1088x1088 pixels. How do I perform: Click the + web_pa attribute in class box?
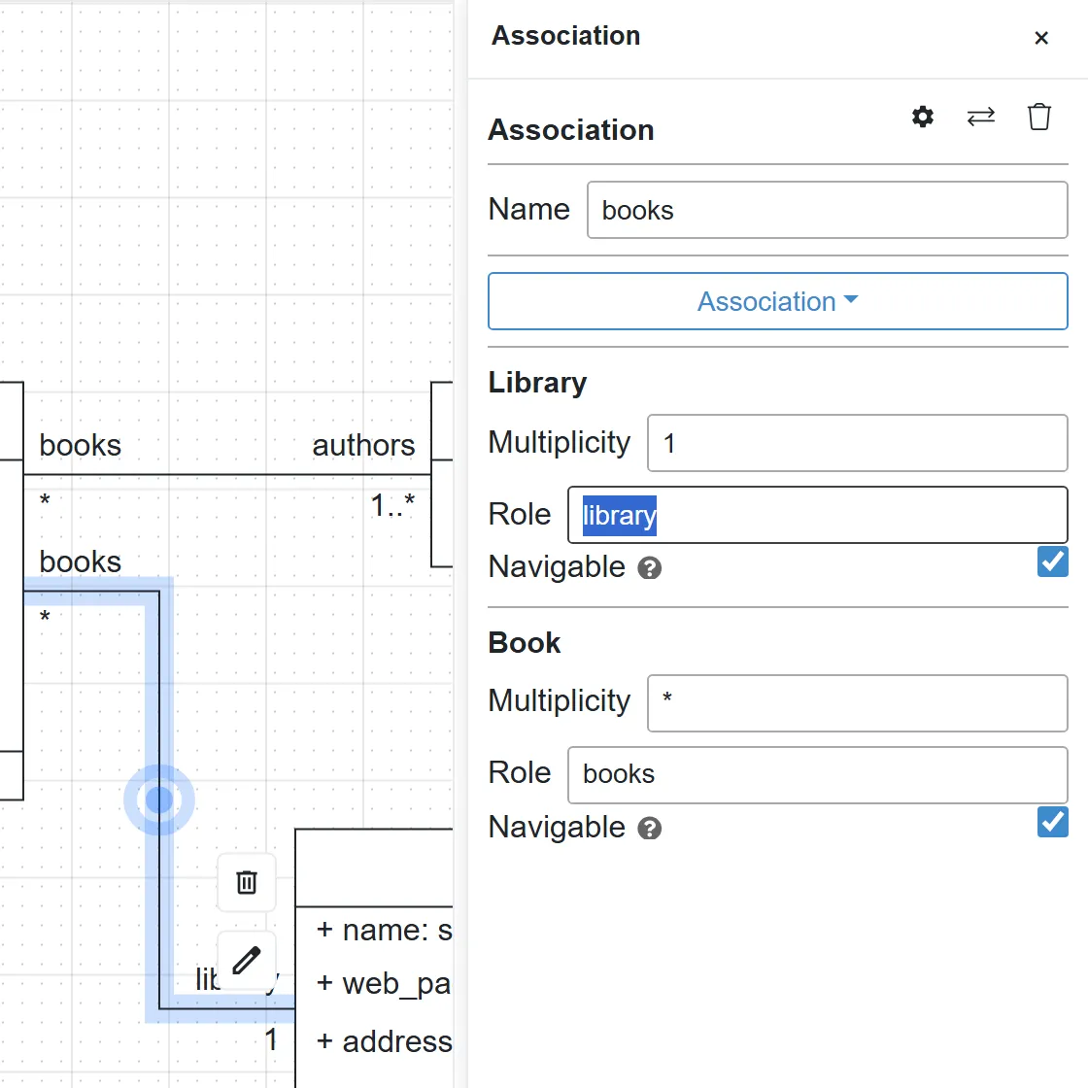[x=384, y=984]
